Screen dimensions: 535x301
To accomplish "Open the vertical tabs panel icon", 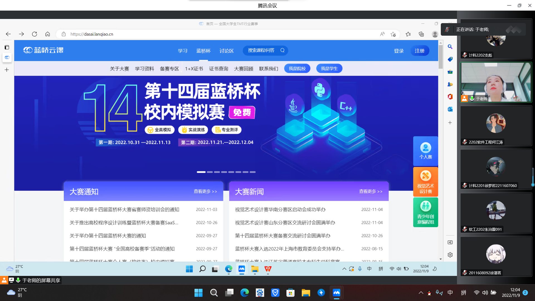I will click(x=7, y=47).
